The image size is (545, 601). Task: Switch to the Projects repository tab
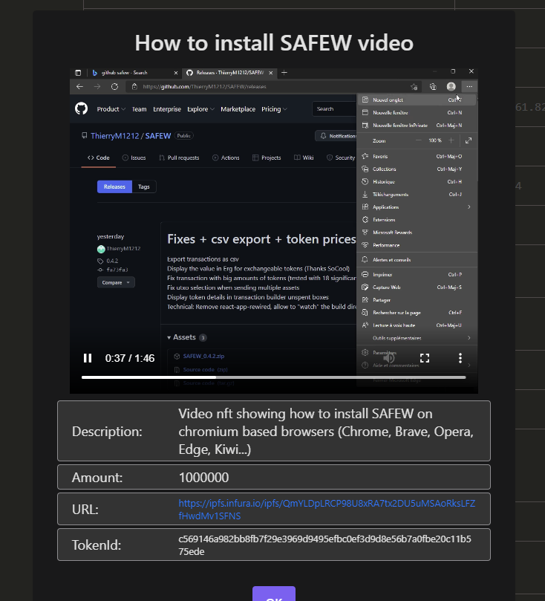pyautogui.click(x=267, y=158)
